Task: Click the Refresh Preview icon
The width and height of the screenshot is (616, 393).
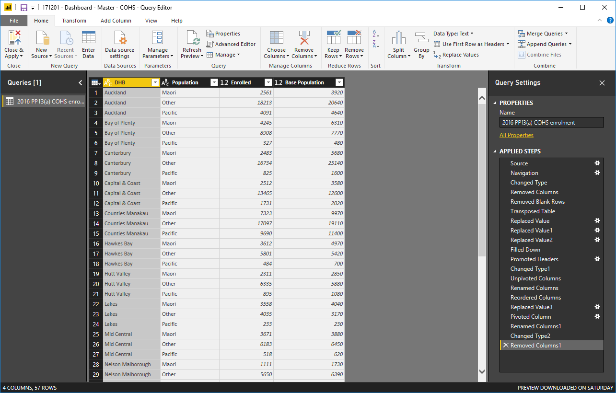Action: 192,38
